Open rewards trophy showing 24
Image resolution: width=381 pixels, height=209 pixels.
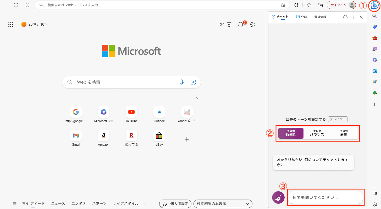tap(226, 25)
